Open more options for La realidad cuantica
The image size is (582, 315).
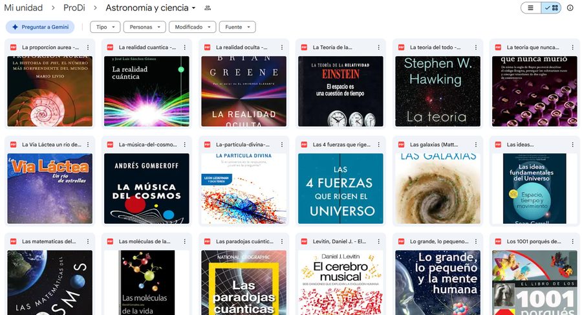pyautogui.click(x=185, y=48)
